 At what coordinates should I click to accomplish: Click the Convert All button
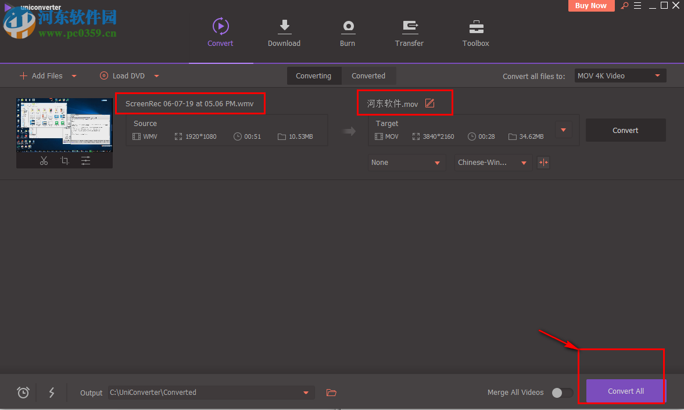click(x=625, y=391)
